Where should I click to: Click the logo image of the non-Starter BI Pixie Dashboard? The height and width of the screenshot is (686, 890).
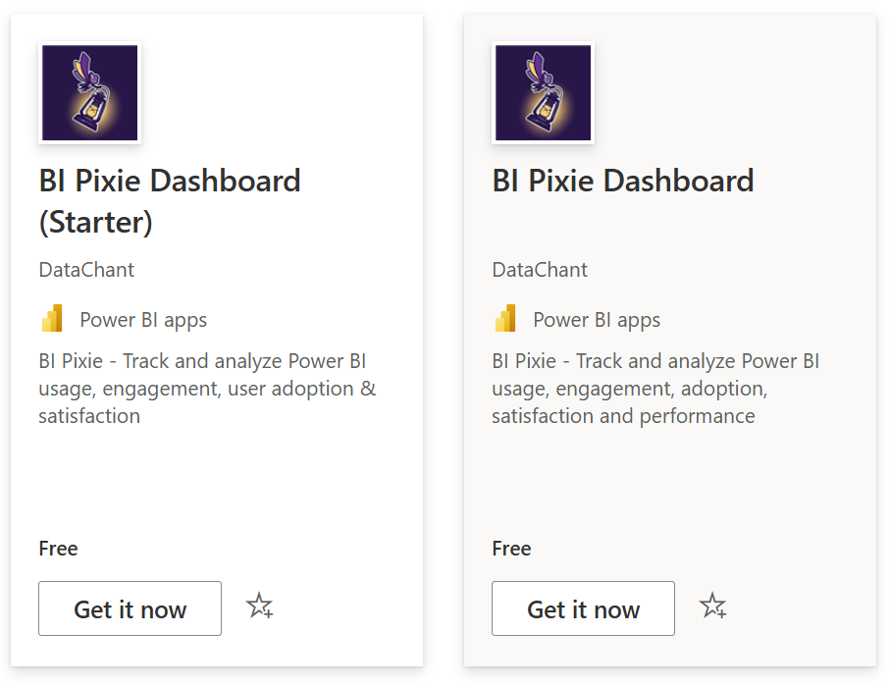(x=543, y=93)
